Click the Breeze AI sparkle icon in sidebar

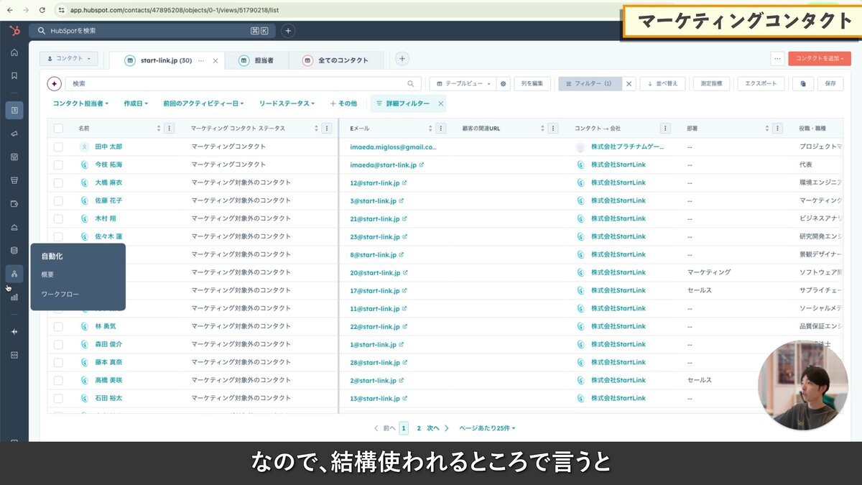[14, 331]
